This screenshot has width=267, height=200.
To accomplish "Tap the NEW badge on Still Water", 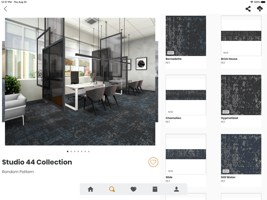I will pos(226,171).
